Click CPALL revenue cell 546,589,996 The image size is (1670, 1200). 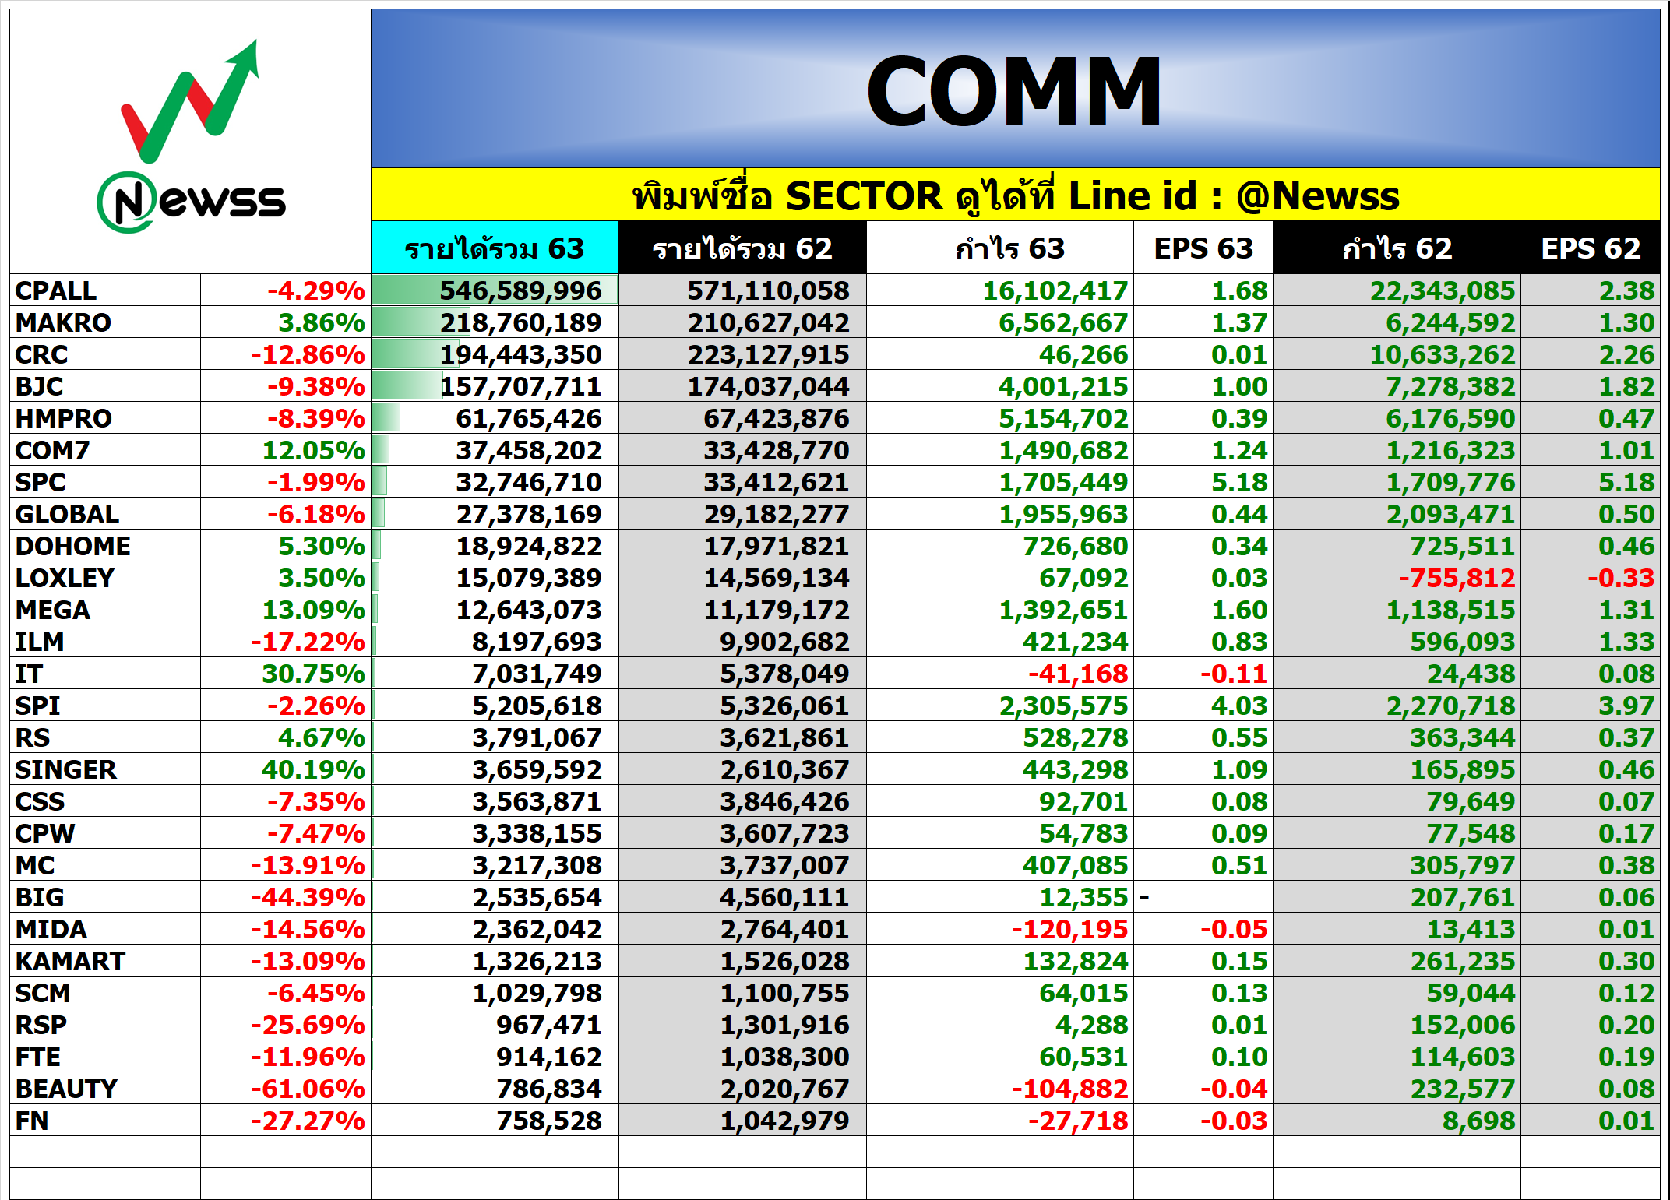(495, 290)
